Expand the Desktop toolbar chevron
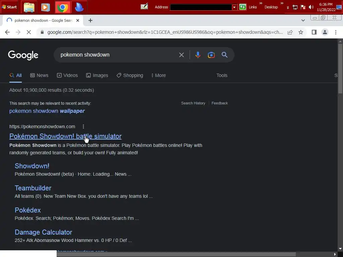 pos(282,3)
